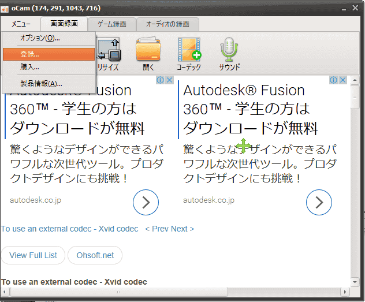
Task: Click the left autodesk.co.jp link
Action: pos(35,200)
